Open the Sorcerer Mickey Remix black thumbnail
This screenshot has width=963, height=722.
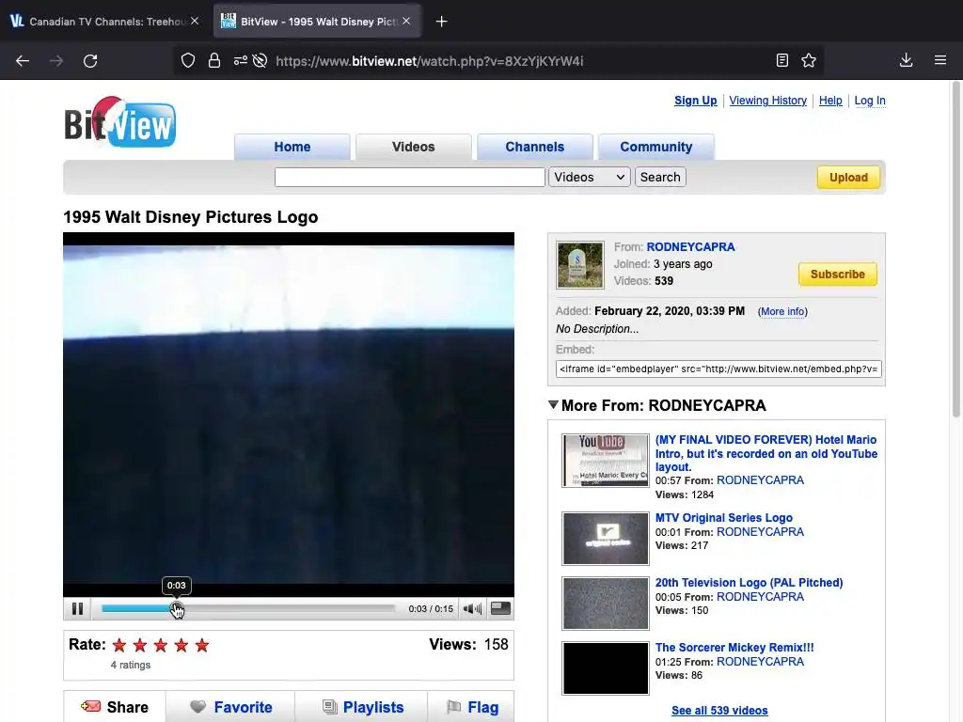coord(605,668)
